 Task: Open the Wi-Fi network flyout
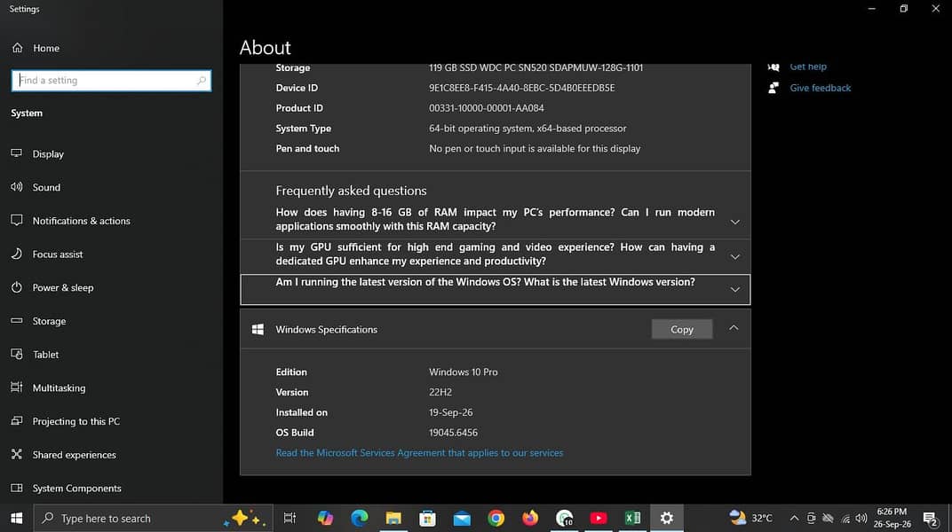coord(845,519)
